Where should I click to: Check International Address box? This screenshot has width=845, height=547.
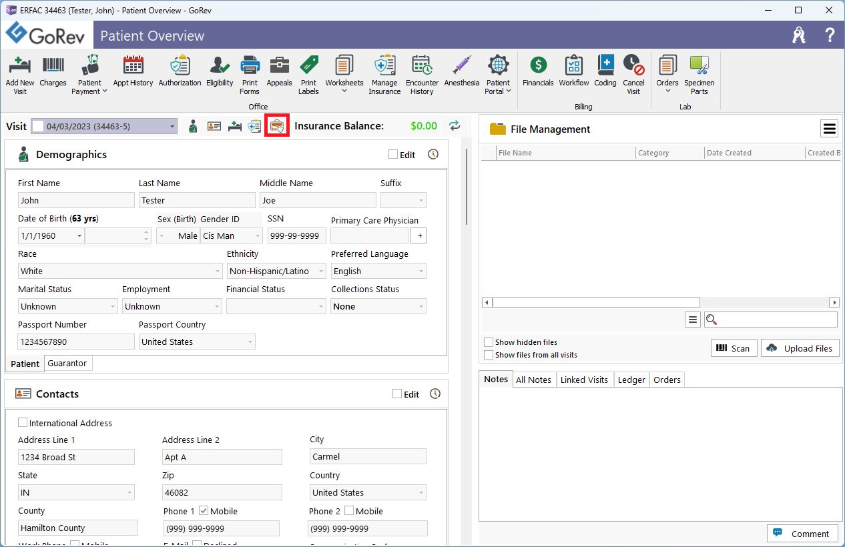(x=23, y=423)
